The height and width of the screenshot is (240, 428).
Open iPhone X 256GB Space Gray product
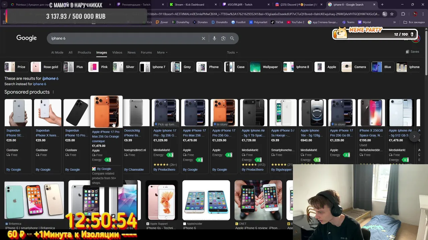pyautogui.click(x=371, y=136)
